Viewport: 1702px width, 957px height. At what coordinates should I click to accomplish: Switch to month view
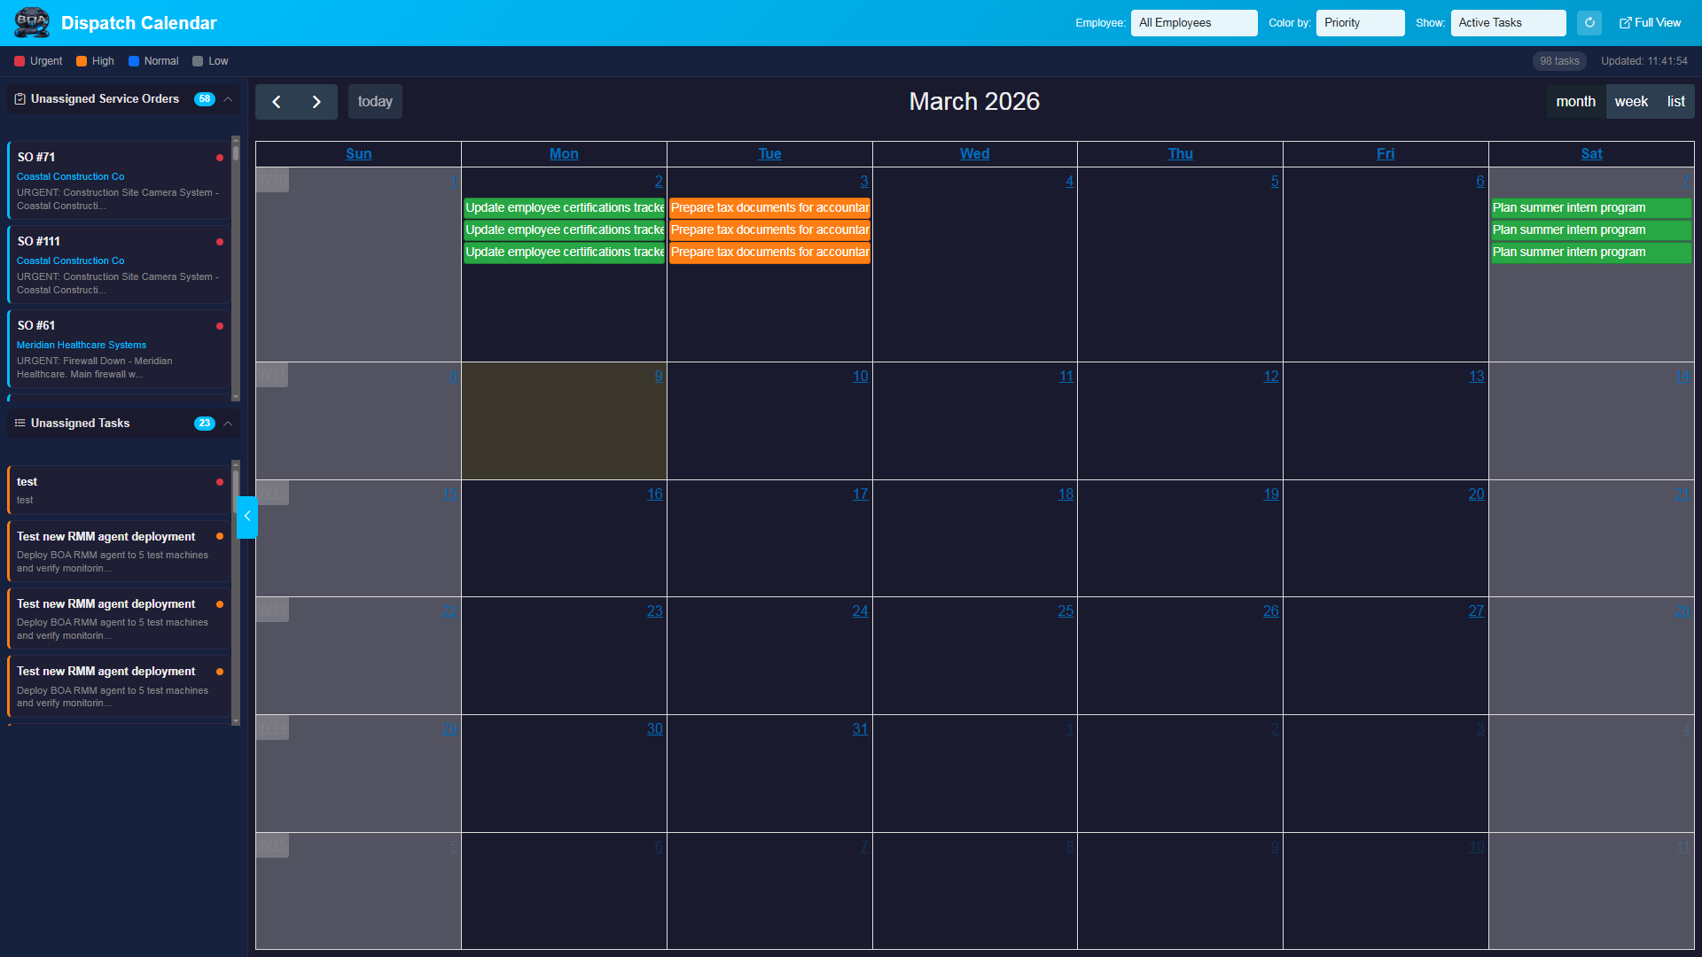click(x=1575, y=101)
